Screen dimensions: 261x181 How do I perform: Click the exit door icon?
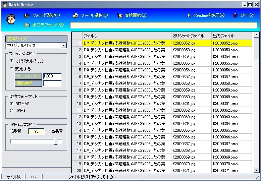(x=236, y=15)
